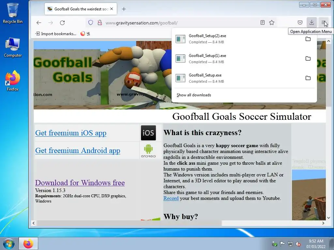Open Get freemium Android app link
Viewport: 334px width, 250px height.
coord(78,150)
